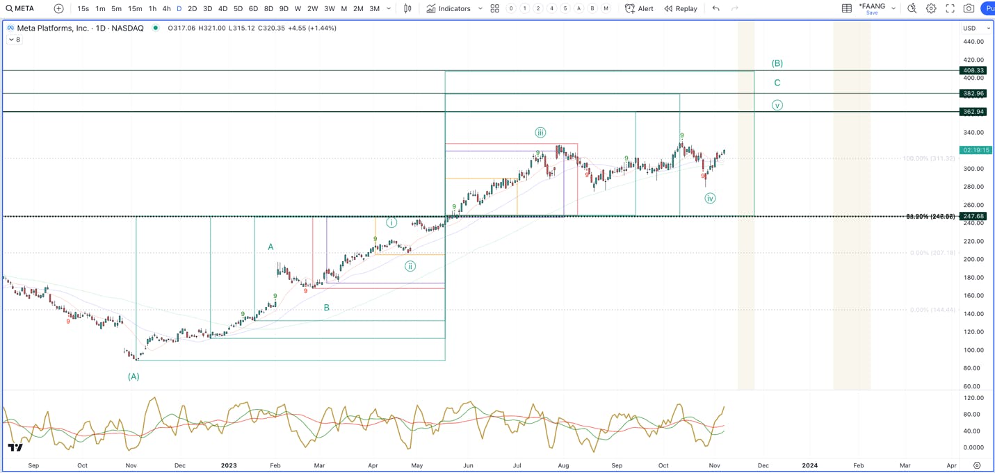Screen dimensions: 995x473
Task: Start bar Replay mode
Action: pyautogui.click(x=680, y=8)
